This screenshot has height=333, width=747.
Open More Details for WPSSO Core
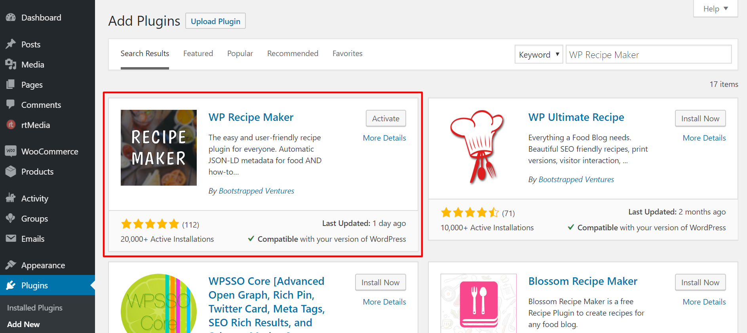(384, 302)
